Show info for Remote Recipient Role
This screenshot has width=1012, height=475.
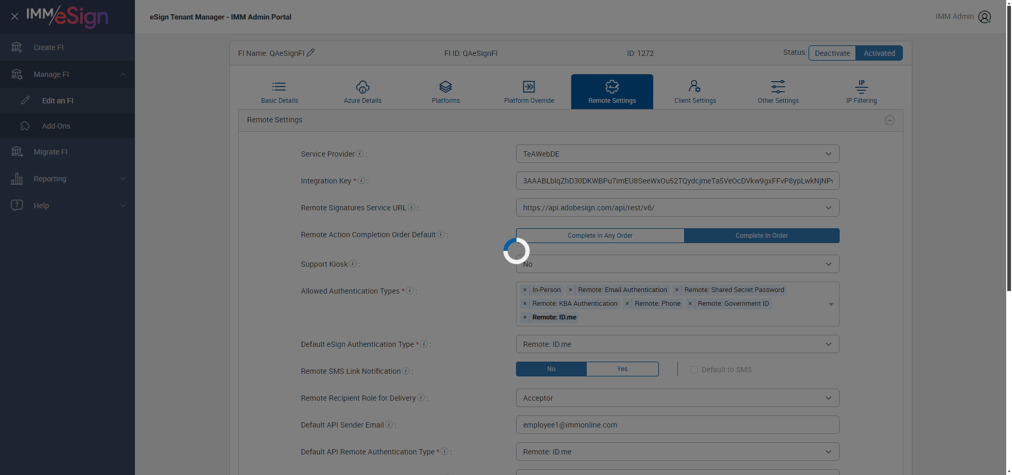[421, 398]
